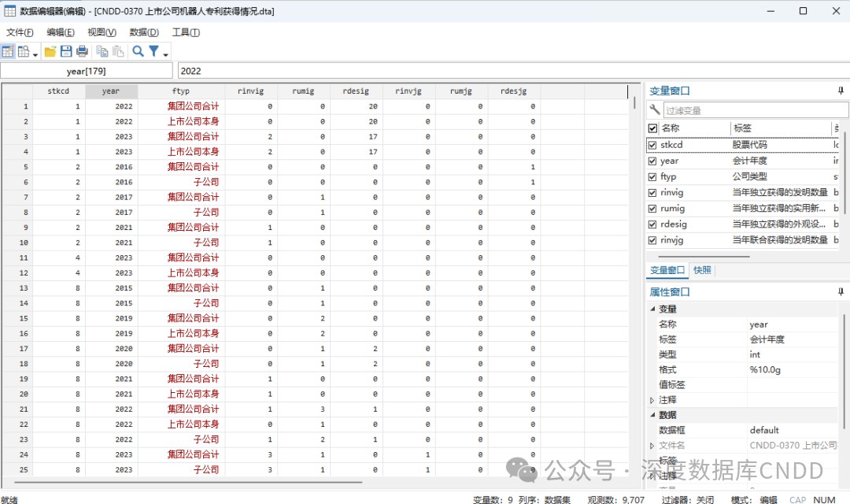The image size is (850, 504).
Task: Click the 观测数: 9,707 status bar entry
Action: pos(615,499)
